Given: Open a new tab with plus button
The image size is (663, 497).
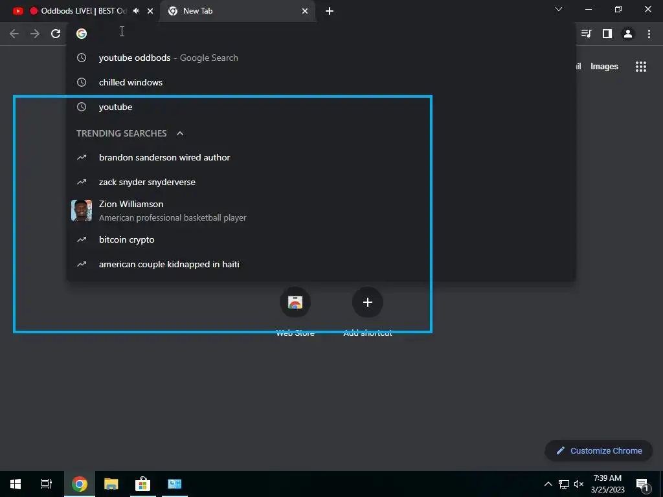Looking at the screenshot, I should (330, 11).
